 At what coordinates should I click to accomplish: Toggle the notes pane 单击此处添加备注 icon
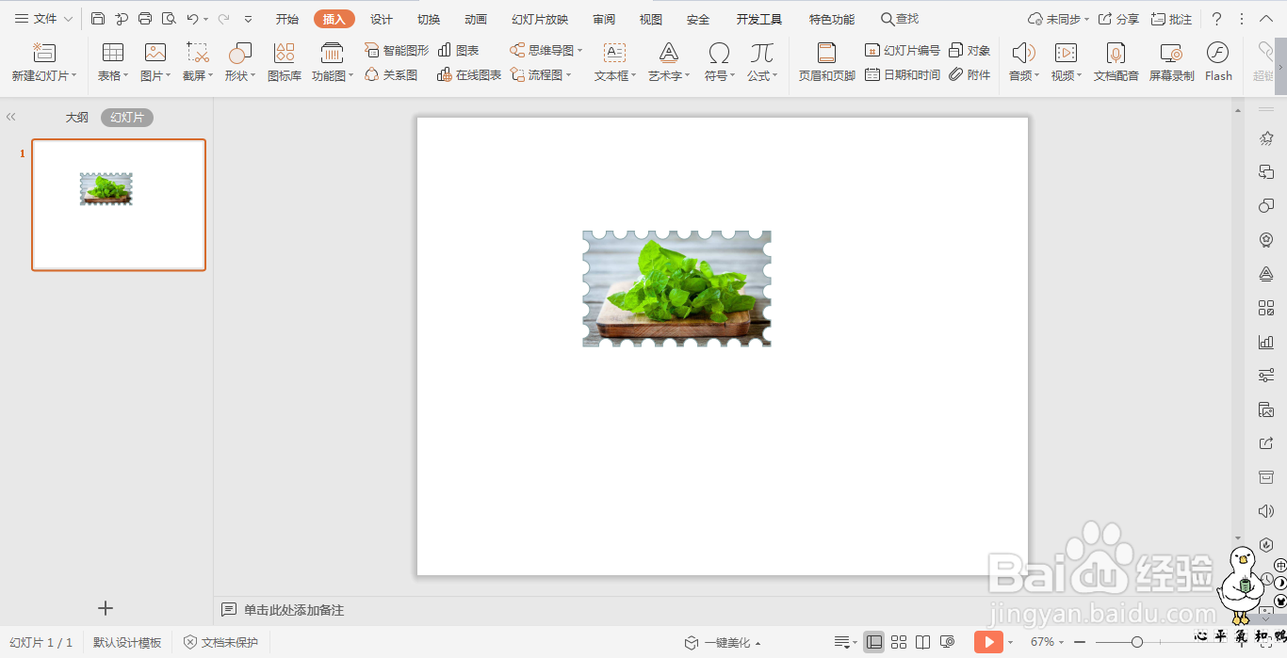[x=229, y=610]
